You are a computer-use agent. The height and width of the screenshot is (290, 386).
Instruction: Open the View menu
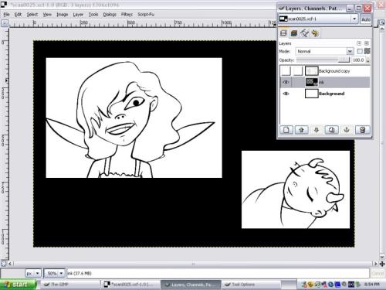(47, 15)
